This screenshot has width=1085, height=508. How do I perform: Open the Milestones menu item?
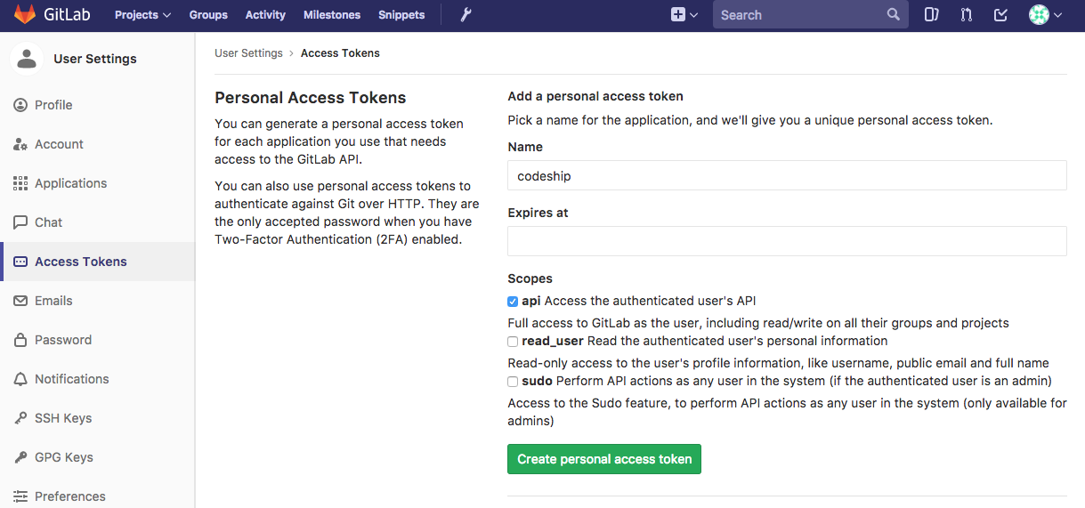pos(332,15)
